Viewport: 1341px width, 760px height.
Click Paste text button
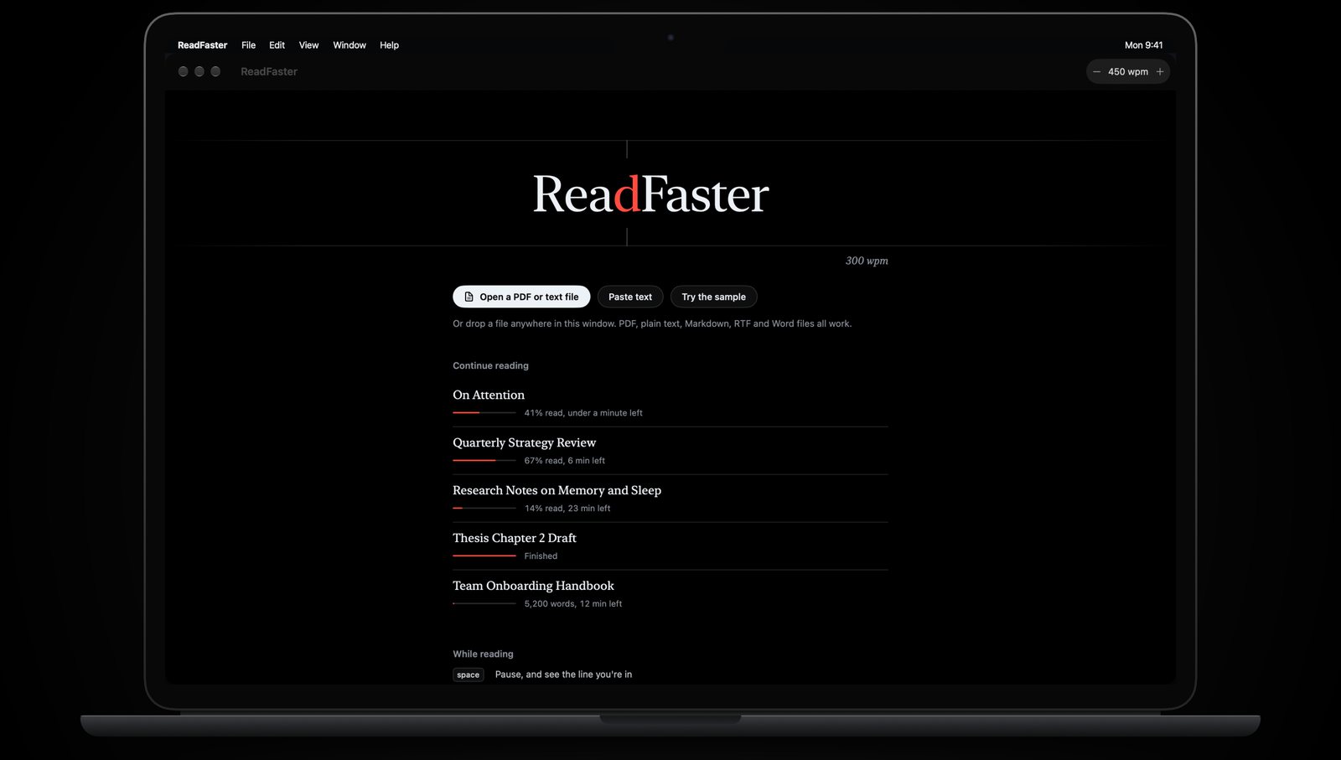click(x=630, y=297)
